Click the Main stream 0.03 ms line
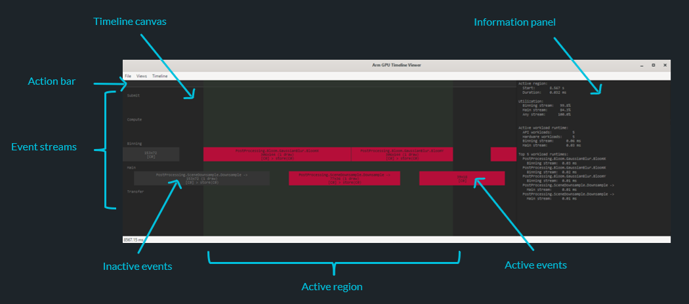689x304 pixels. pyautogui.click(x=551, y=145)
